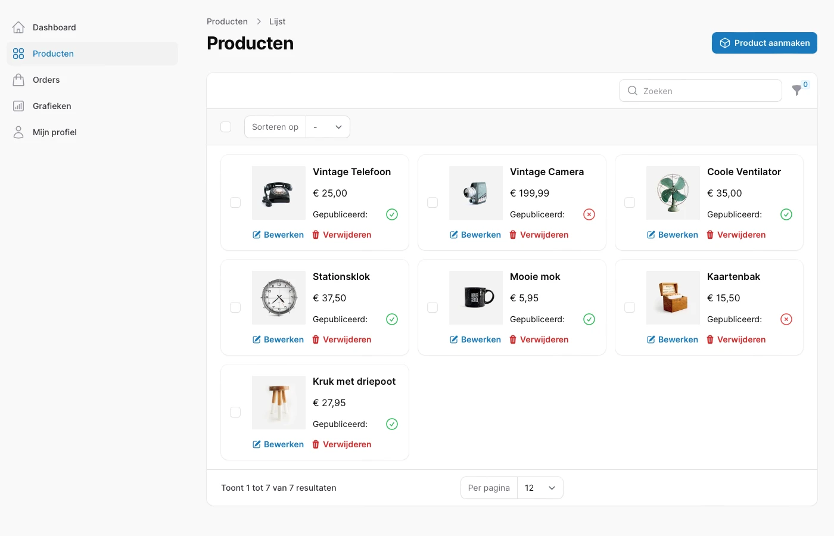Viewport: 834px width, 536px height.
Task: Tick the select-all checkbox beside Sorteren op
Action: 226,127
